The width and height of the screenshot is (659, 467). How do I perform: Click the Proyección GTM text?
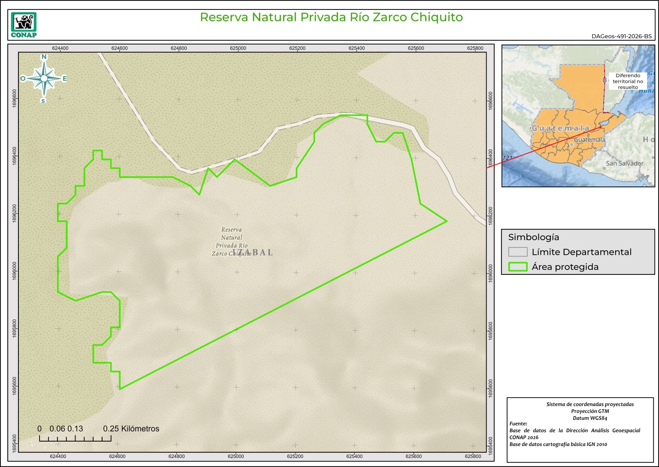coord(589,411)
